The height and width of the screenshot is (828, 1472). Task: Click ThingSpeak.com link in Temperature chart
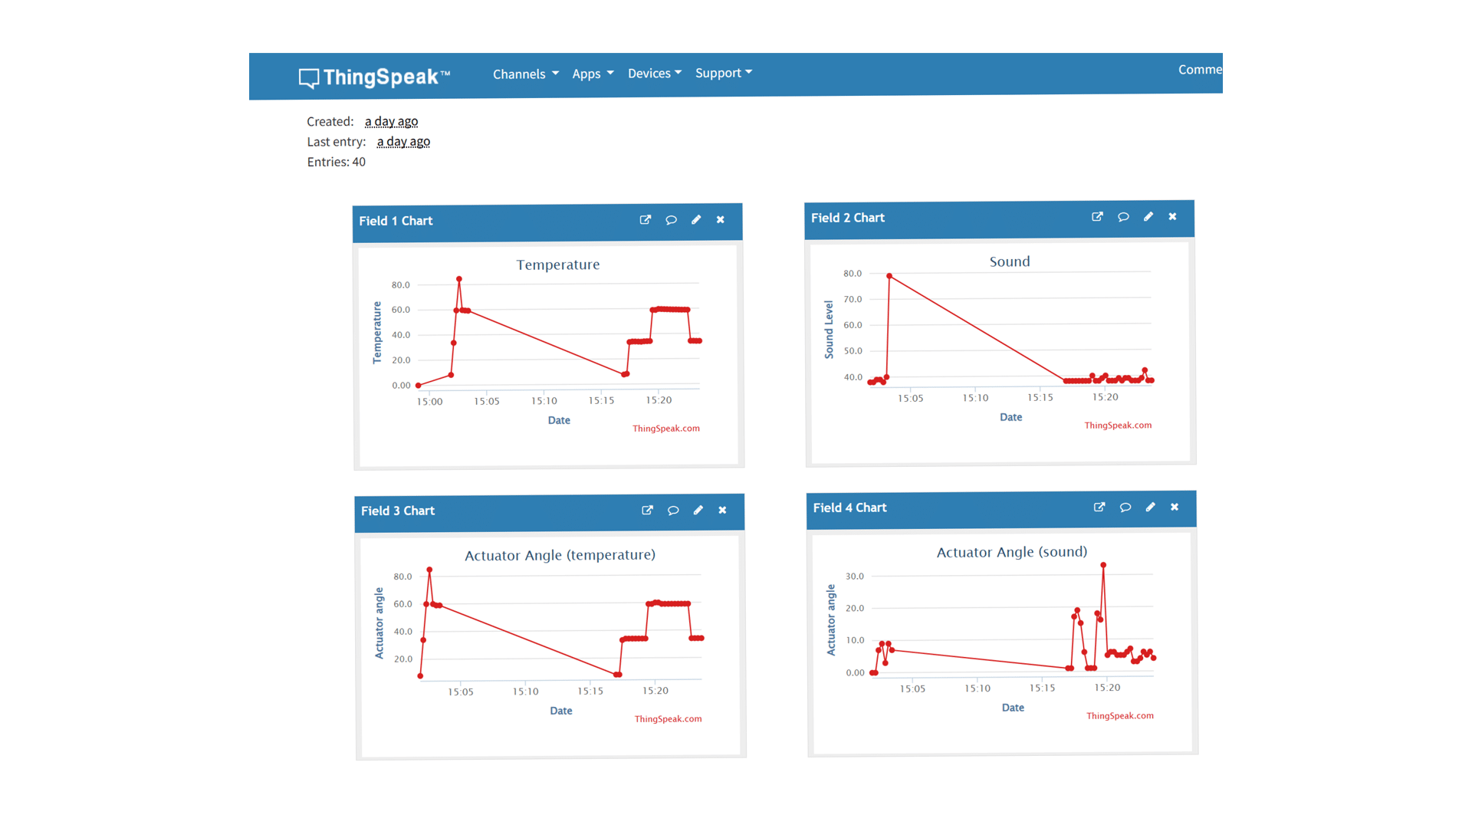point(665,429)
